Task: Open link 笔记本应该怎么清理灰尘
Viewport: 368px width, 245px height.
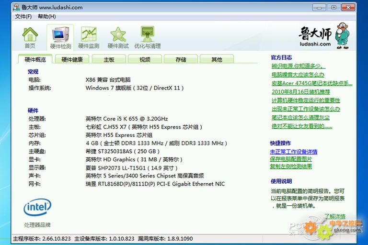Action: coord(300,117)
